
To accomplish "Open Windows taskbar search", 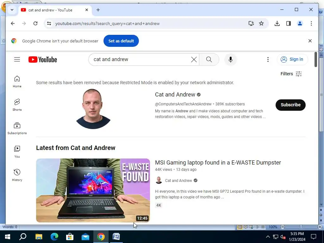I will point(23,237).
